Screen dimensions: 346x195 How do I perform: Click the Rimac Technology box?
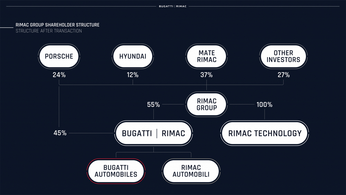tap(265, 133)
